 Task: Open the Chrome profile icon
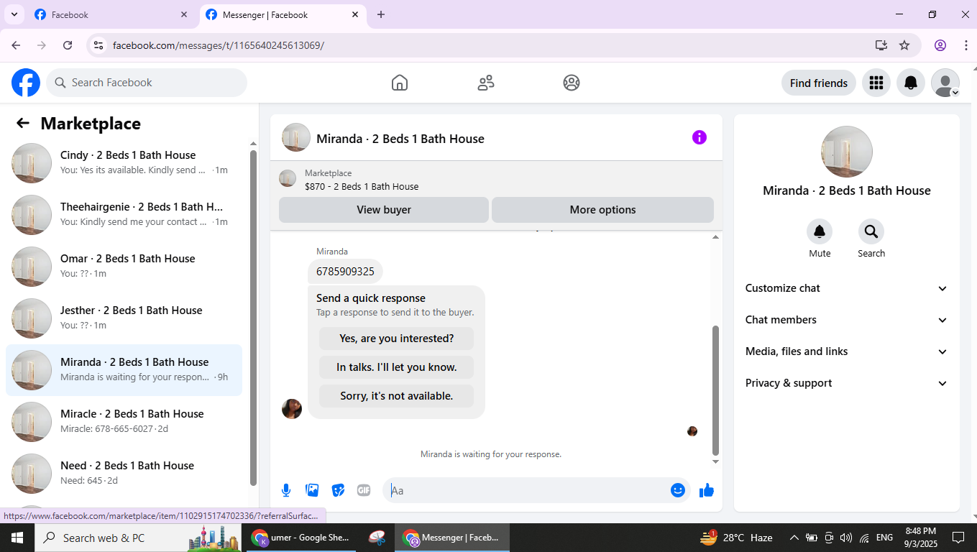point(940,45)
